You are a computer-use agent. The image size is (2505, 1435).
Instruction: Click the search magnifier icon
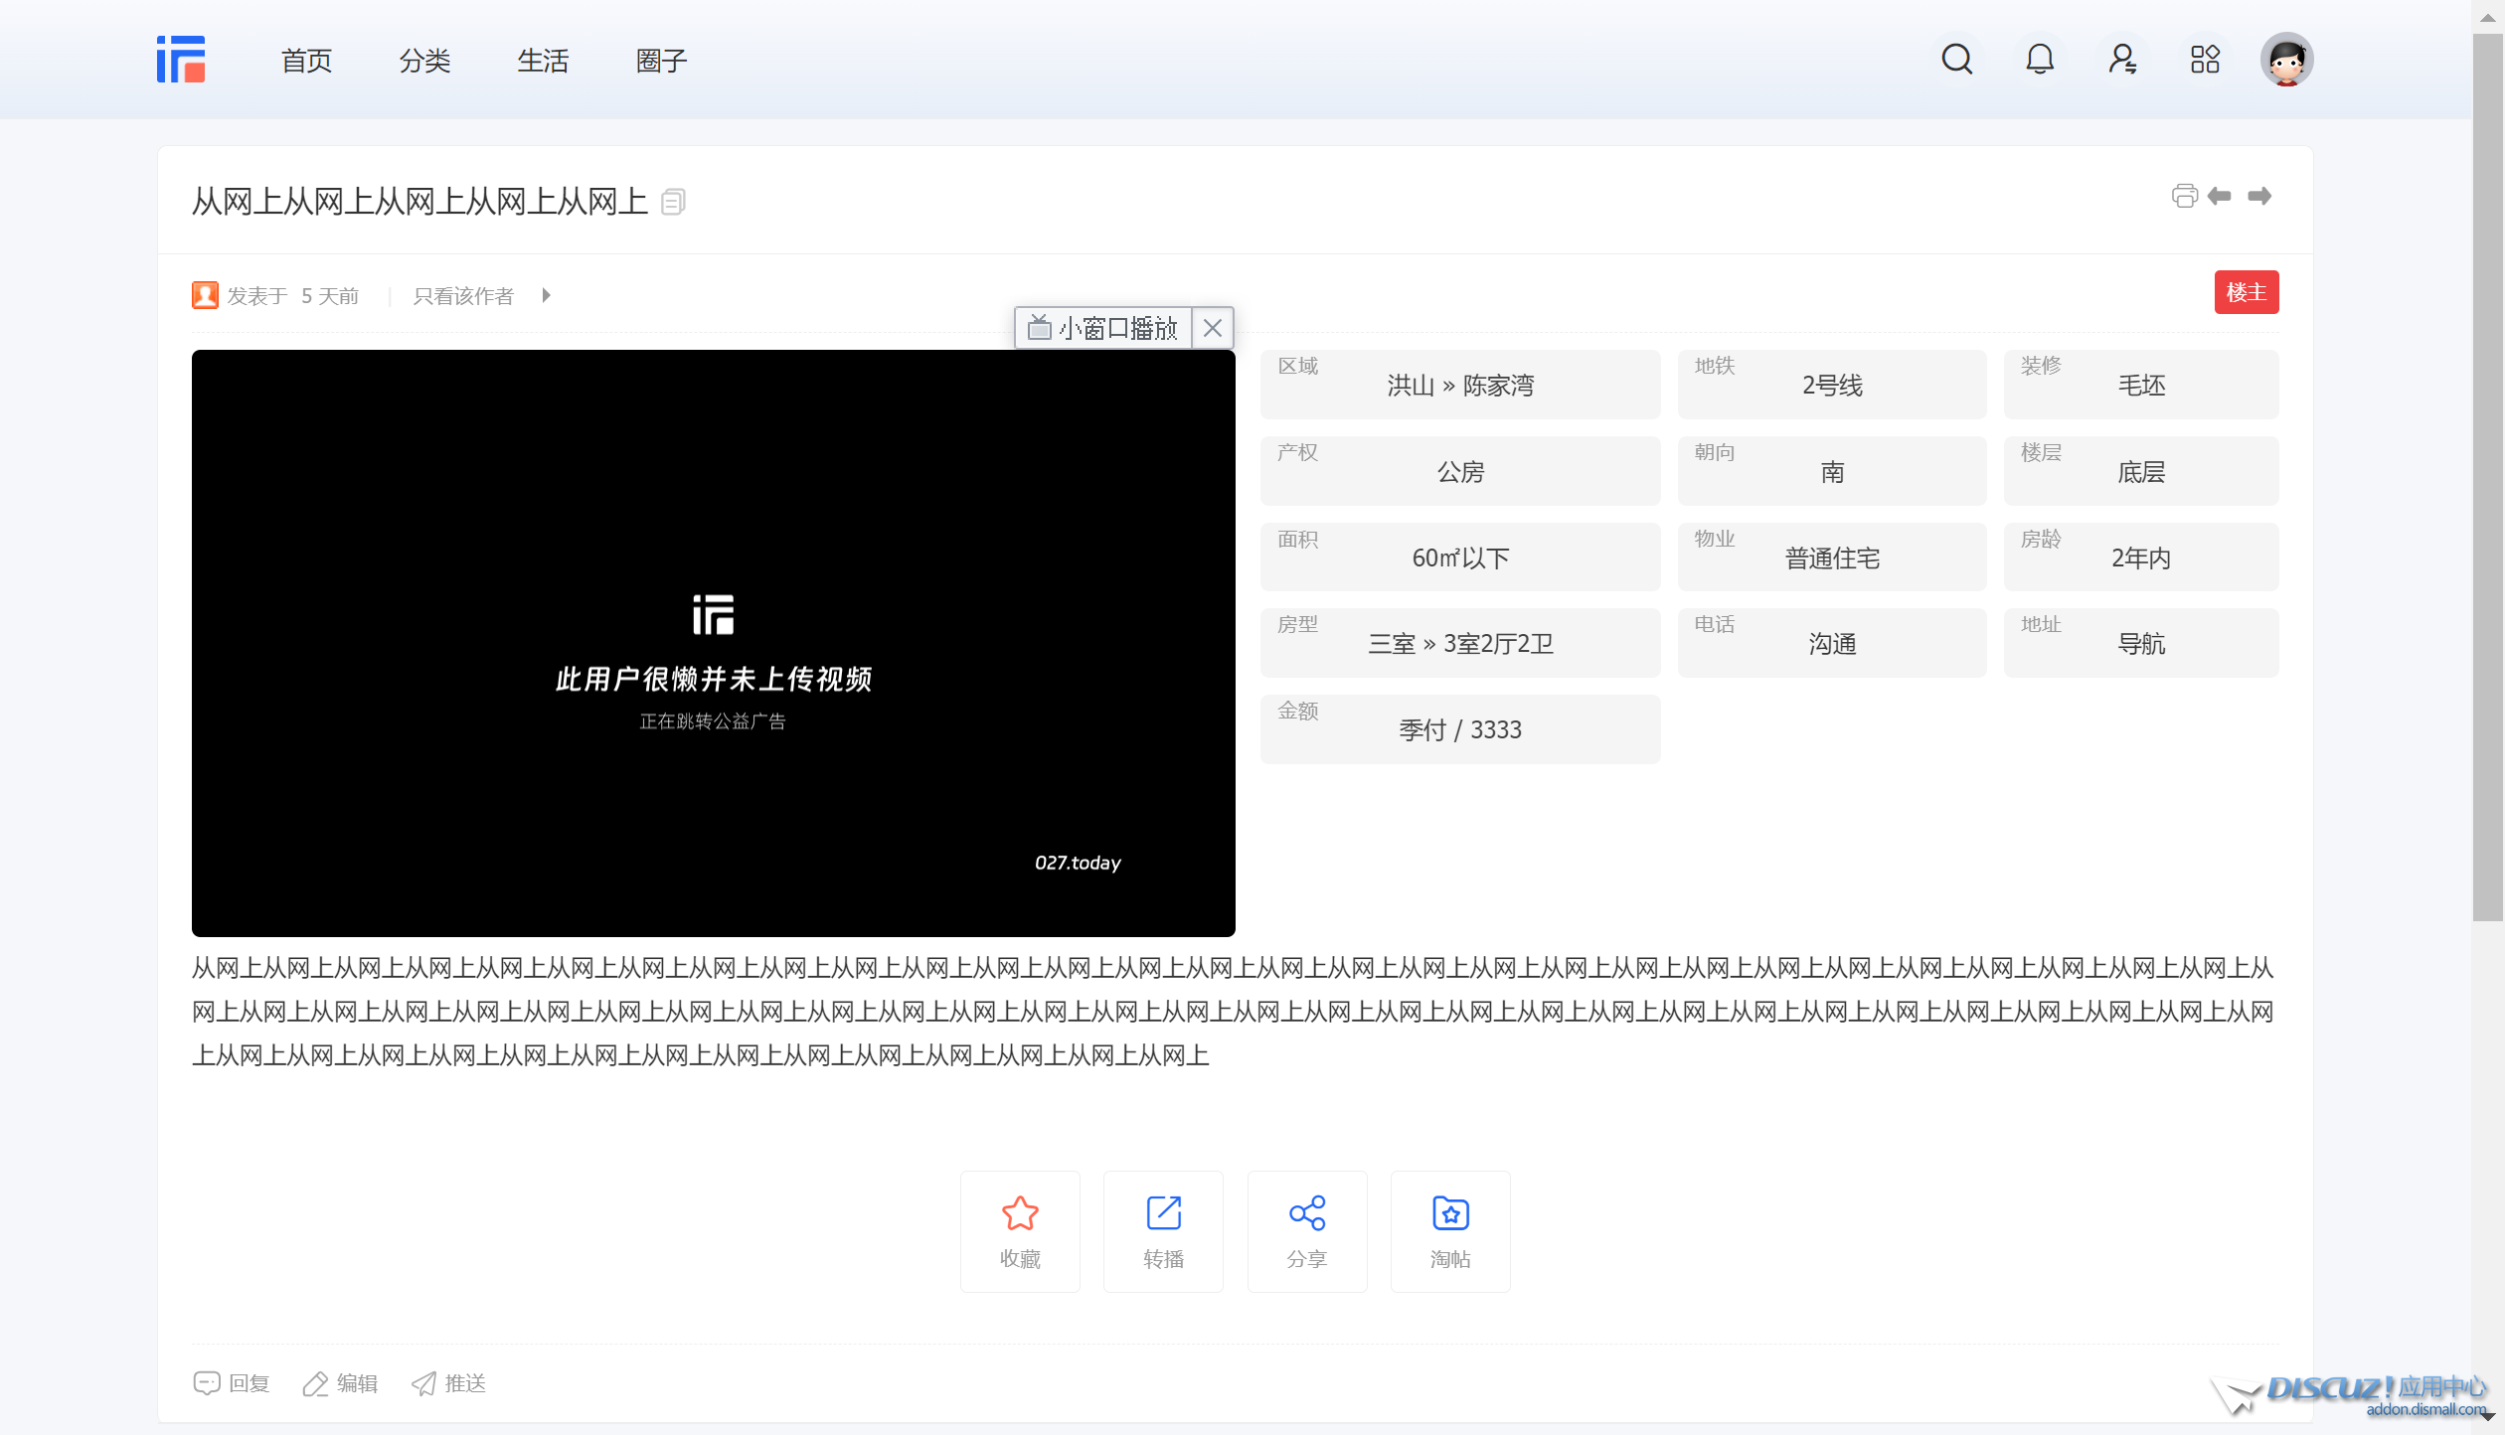(1956, 60)
